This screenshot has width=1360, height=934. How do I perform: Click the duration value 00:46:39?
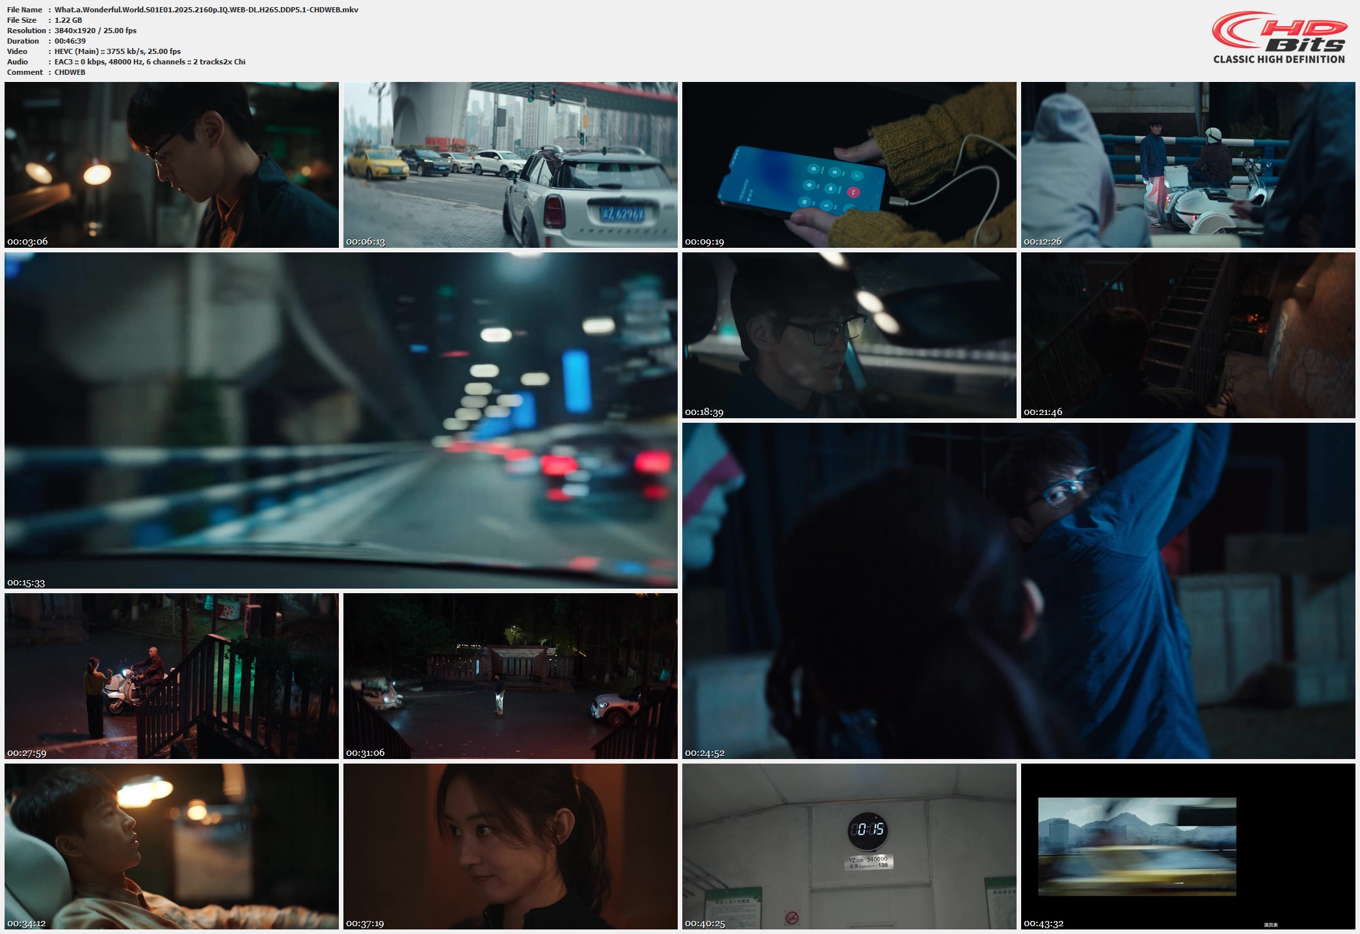pyautogui.click(x=70, y=41)
